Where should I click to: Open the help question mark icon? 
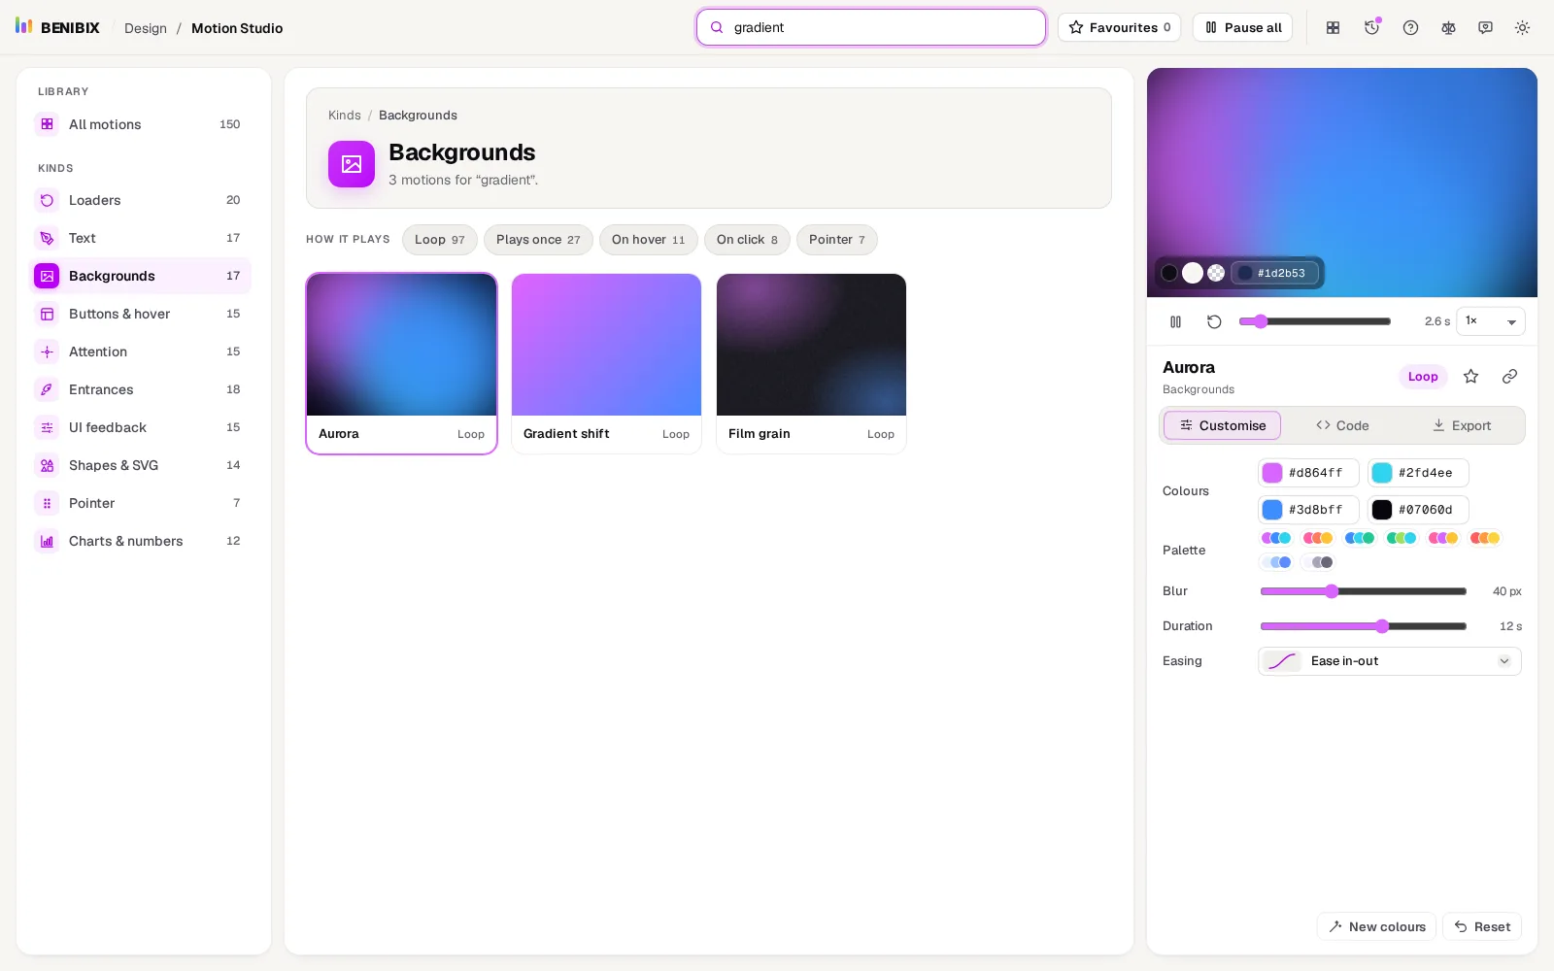tap(1410, 27)
